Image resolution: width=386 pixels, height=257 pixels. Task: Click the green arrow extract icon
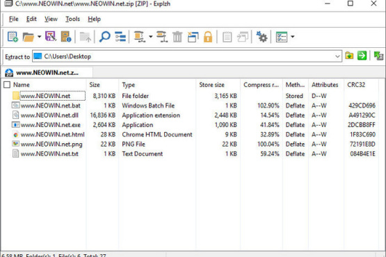tap(362, 56)
